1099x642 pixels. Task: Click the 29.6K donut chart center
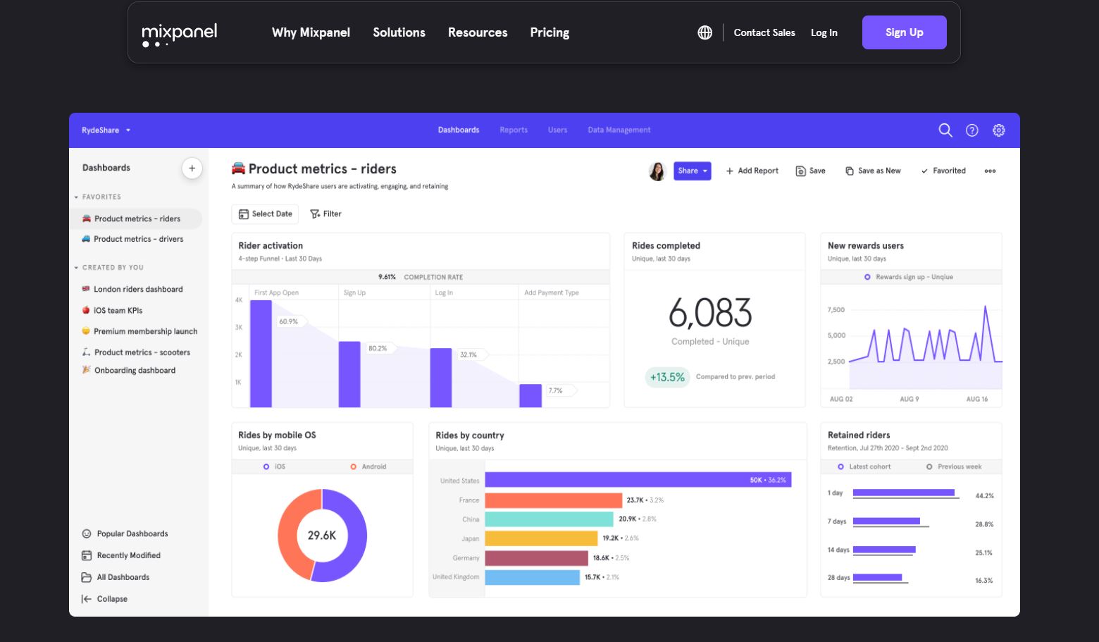coord(322,536)
